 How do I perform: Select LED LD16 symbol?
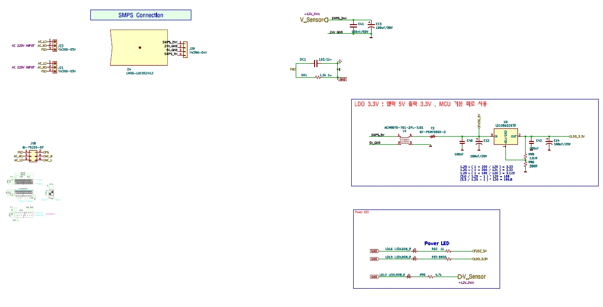[x=416, y=251]
